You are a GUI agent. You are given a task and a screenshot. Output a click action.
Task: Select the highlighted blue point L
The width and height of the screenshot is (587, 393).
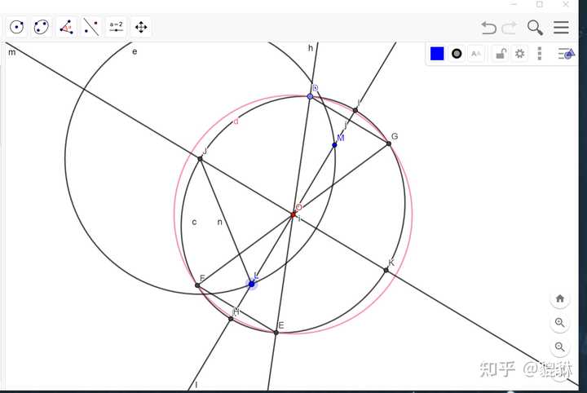coord(252,285)
